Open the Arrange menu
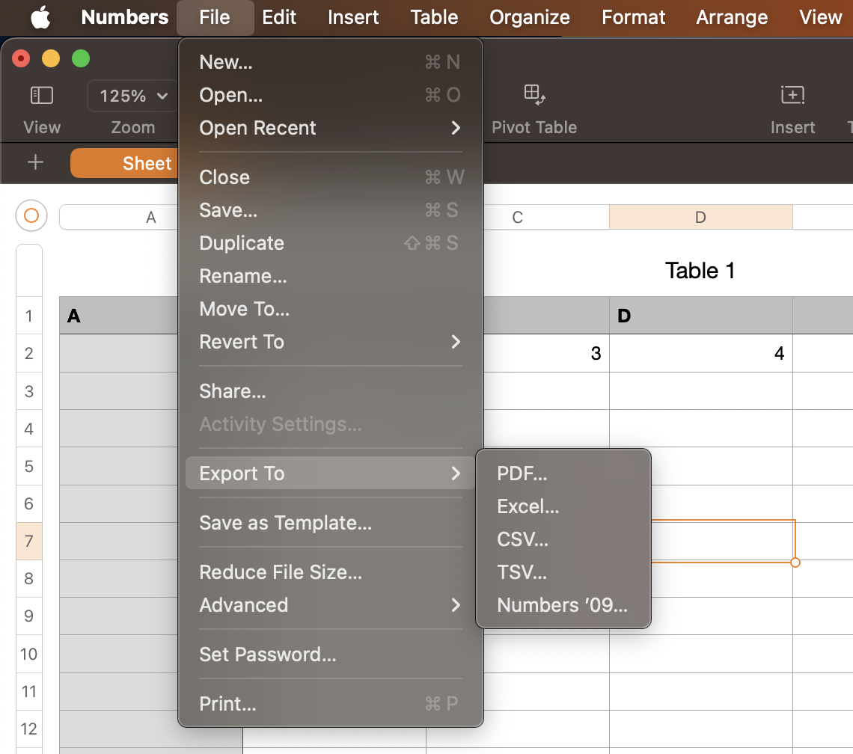Viewport: 853px width, 754px height. pyautogui.click(x=732, y=17)
